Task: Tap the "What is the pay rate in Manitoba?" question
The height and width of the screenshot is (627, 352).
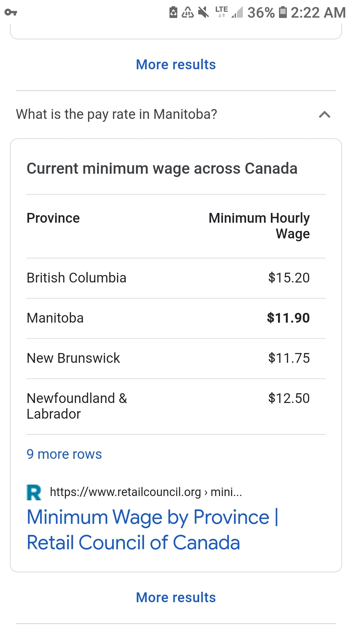Action: (x=116, y=114)
